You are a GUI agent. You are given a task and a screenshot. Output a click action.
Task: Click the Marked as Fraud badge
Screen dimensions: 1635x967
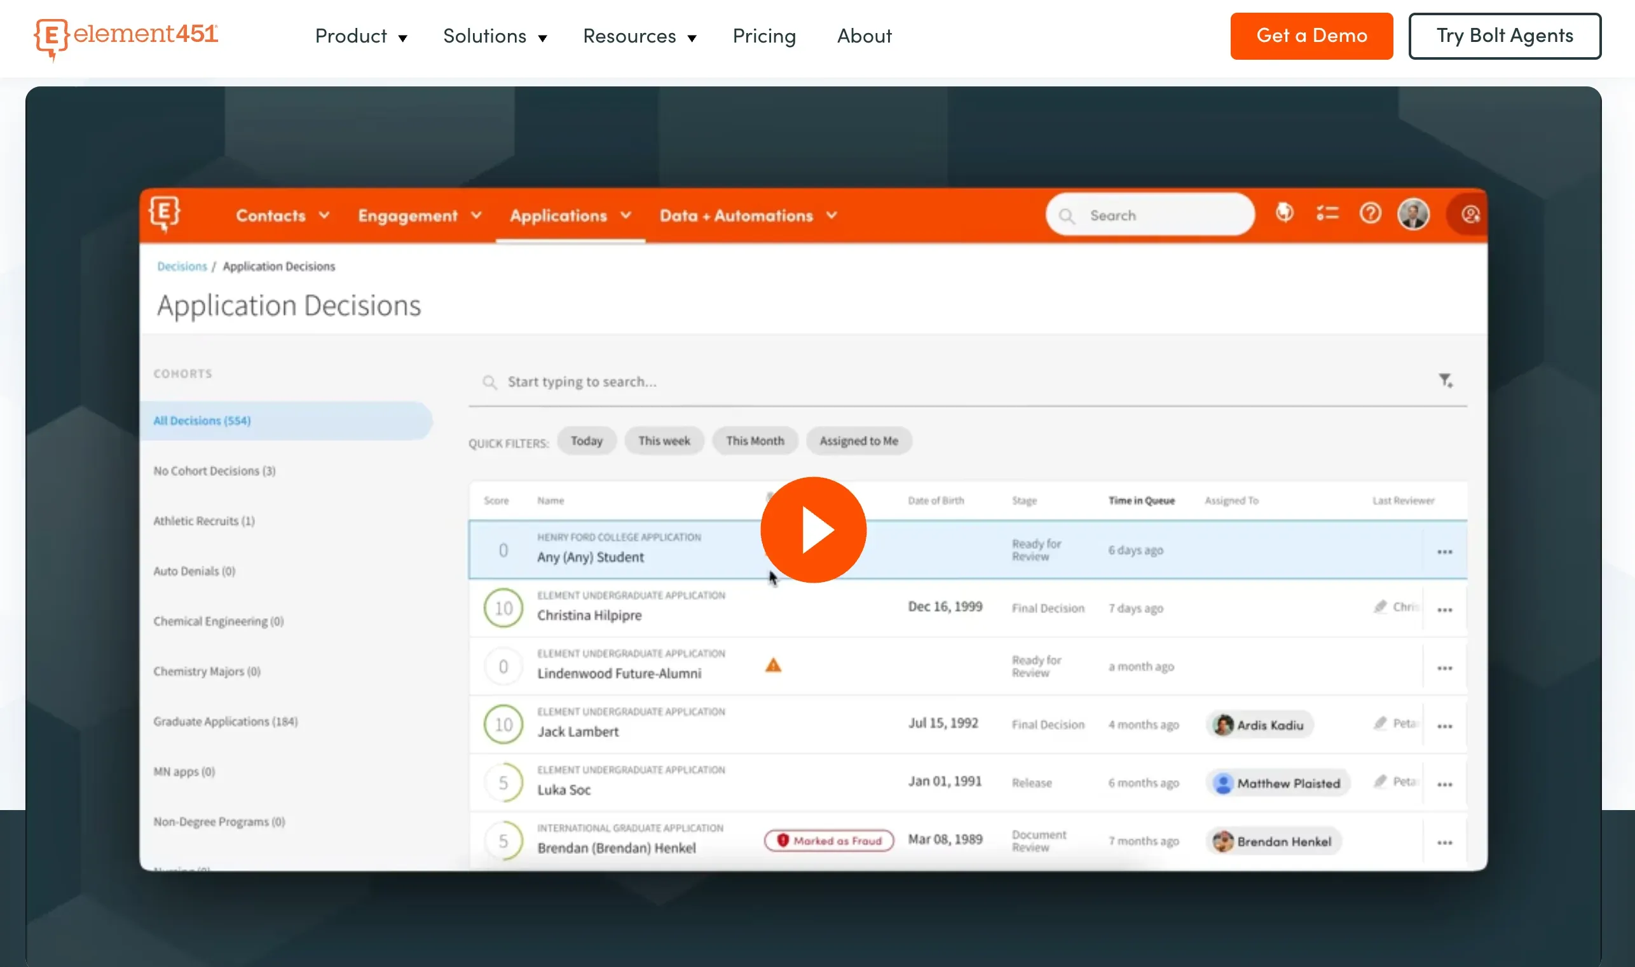click(828, 841)
